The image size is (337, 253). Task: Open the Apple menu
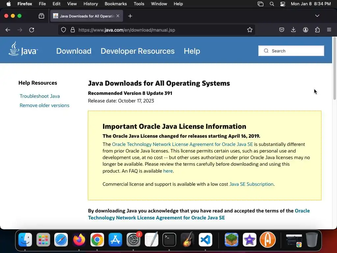[9, 4]
